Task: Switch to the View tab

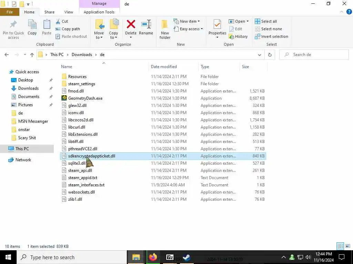Action: pyautogui.click(x=69, y=12)
